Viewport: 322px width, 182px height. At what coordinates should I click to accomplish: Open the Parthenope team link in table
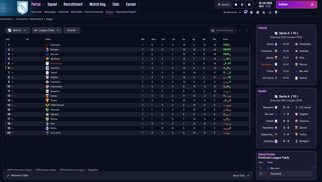tap(56, 64)
